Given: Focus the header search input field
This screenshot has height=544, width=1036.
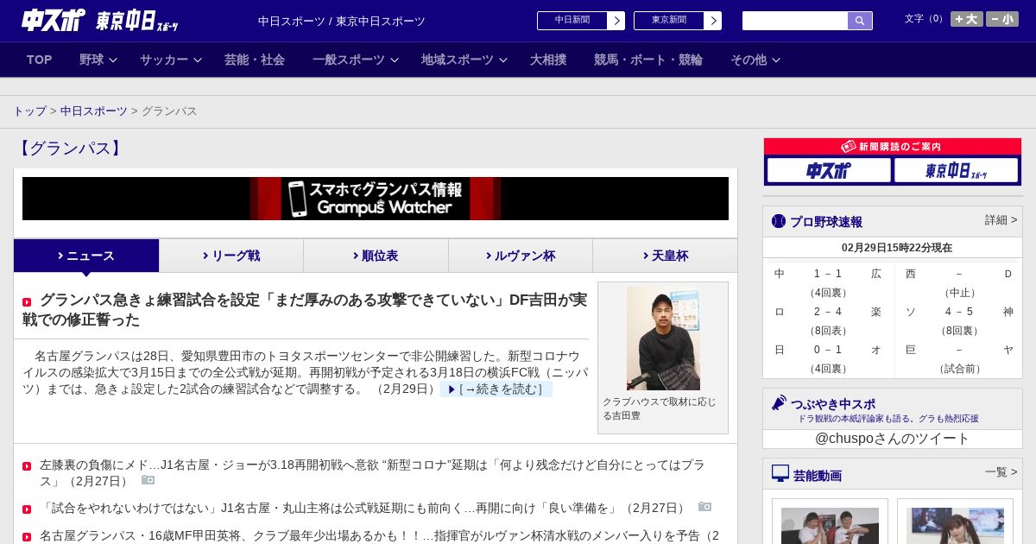Looking at the screenshot, I should click(795, 21).
